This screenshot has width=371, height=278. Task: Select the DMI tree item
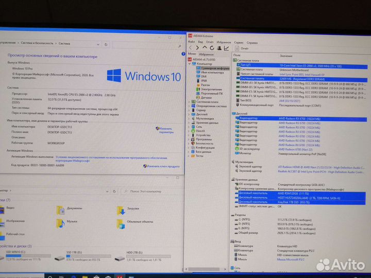point(201,76)
